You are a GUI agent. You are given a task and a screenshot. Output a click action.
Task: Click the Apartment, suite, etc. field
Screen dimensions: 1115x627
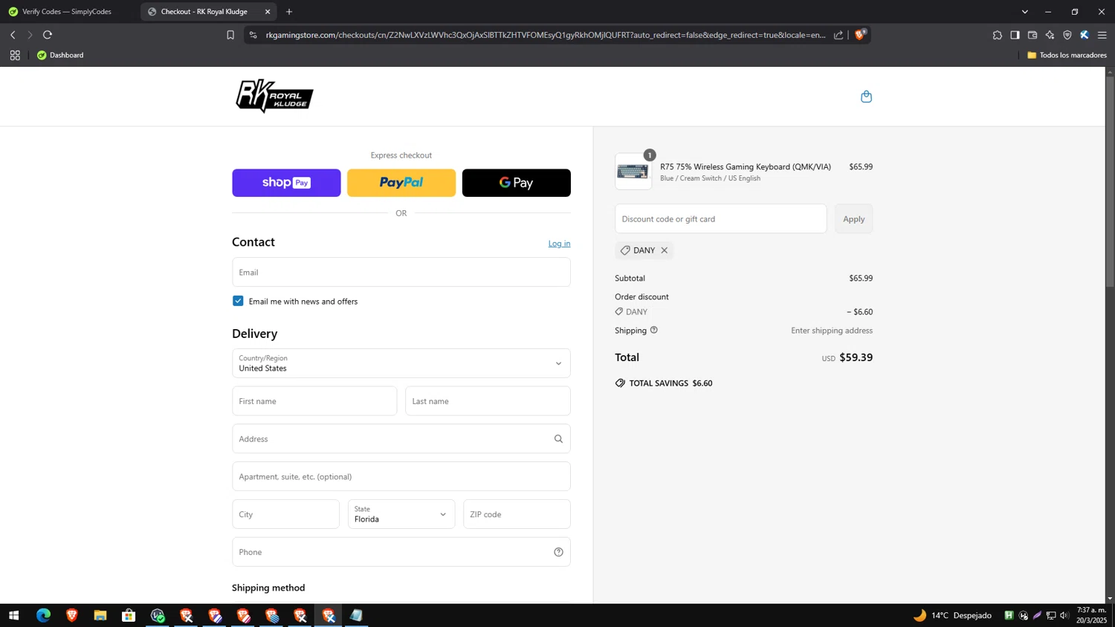401,476
